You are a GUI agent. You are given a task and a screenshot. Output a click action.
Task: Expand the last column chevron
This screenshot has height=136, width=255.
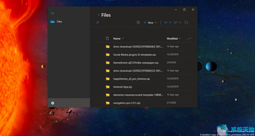coord(190,38)
